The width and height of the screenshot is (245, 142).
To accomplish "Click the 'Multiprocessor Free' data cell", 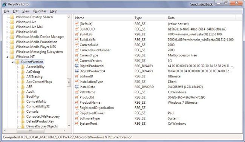I will pos(182,55).
